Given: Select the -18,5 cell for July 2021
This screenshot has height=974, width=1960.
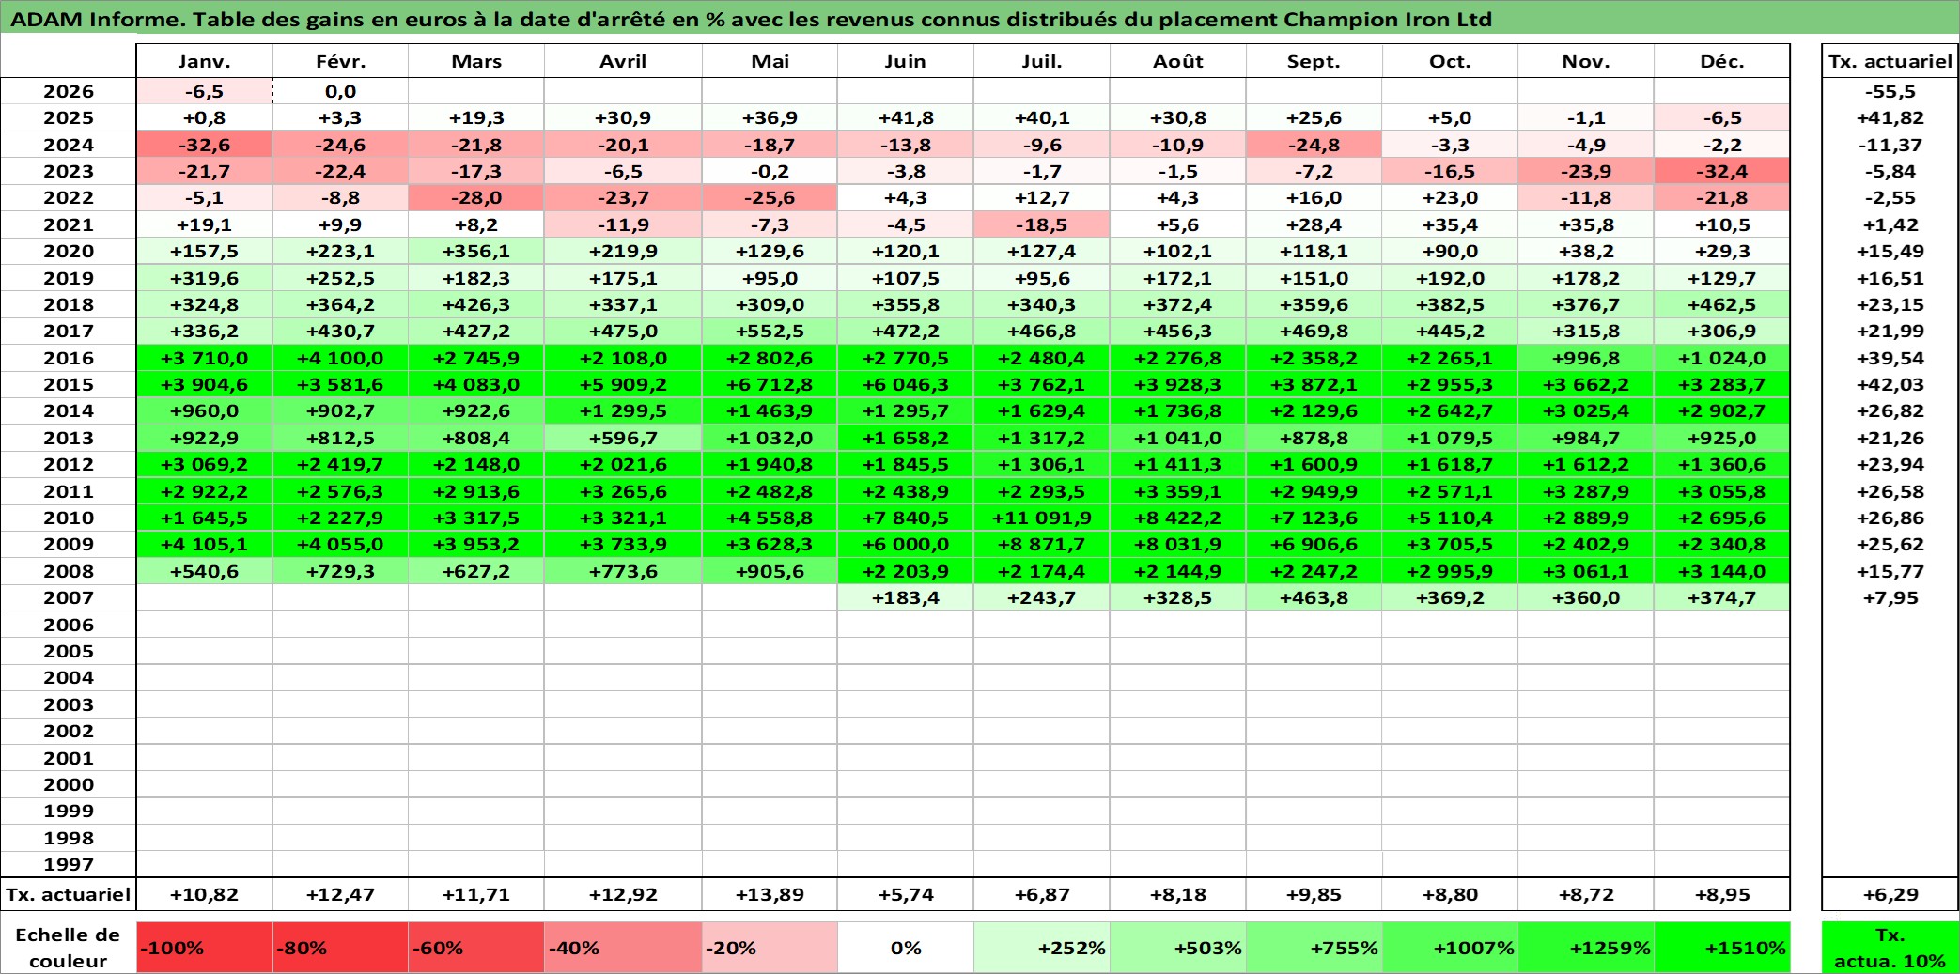Looking at the screenshot, I should (x=1042, y=224).
